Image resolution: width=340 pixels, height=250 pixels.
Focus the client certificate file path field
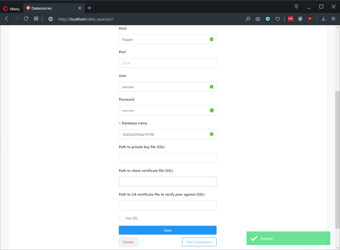point(167,181)
